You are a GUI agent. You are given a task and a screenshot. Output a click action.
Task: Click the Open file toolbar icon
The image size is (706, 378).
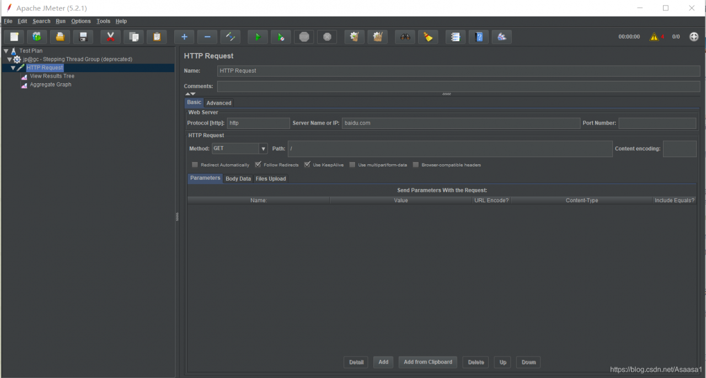point(60,37)
